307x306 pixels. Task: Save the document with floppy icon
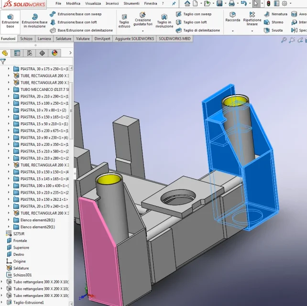tap(219, 3)
